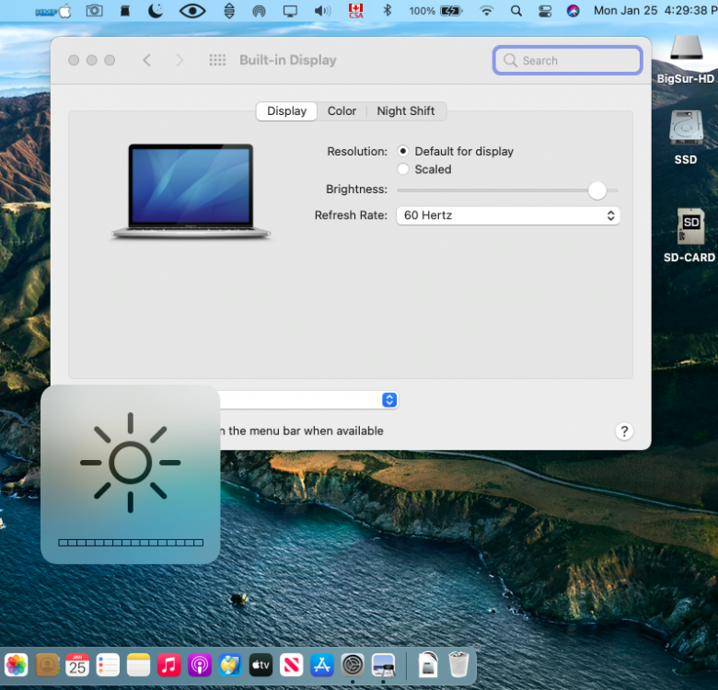Open the SD card menu bar icon
The height and width of the screenshot is (690, 718).
[x=125, y=11]
